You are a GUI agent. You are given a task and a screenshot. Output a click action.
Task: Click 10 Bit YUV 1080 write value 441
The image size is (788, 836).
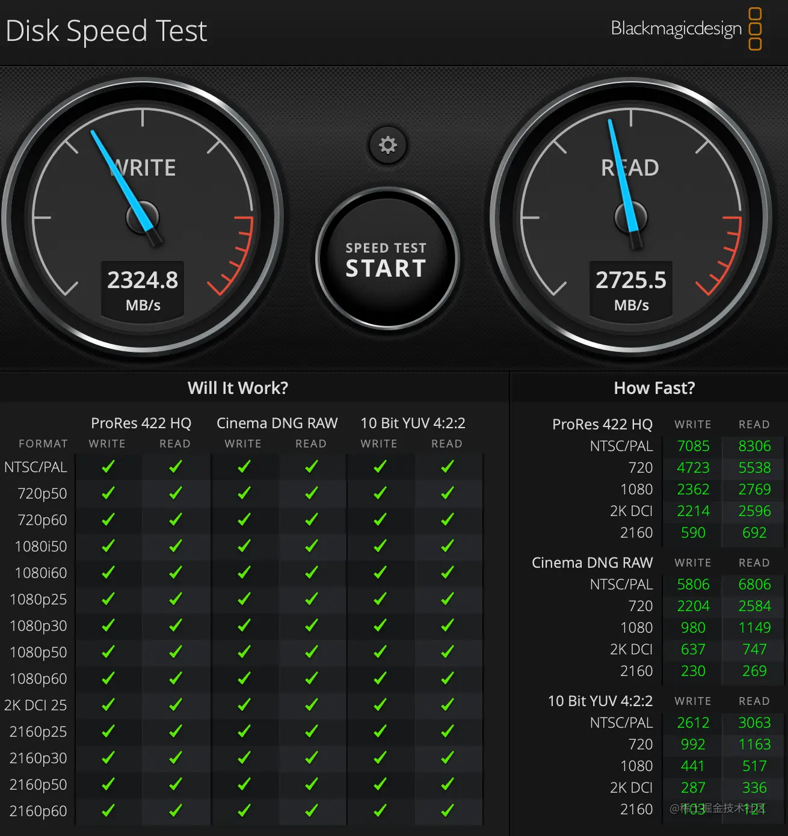tap(693, 766)
